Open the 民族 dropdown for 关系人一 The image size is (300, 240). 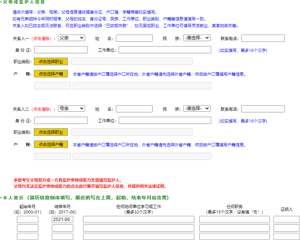pos(197,38)
